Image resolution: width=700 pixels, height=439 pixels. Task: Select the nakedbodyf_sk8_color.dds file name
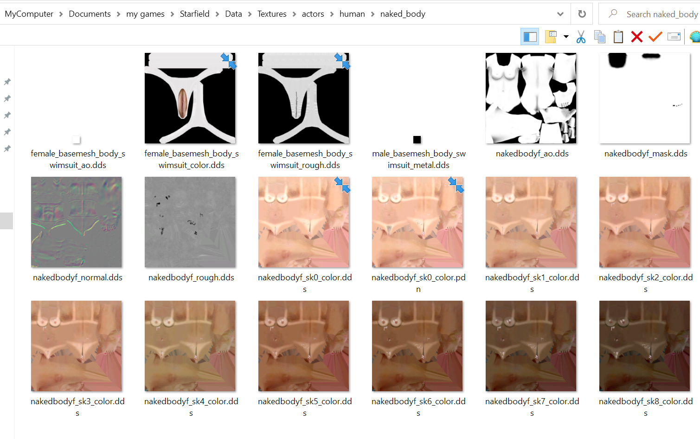(646, 407)
